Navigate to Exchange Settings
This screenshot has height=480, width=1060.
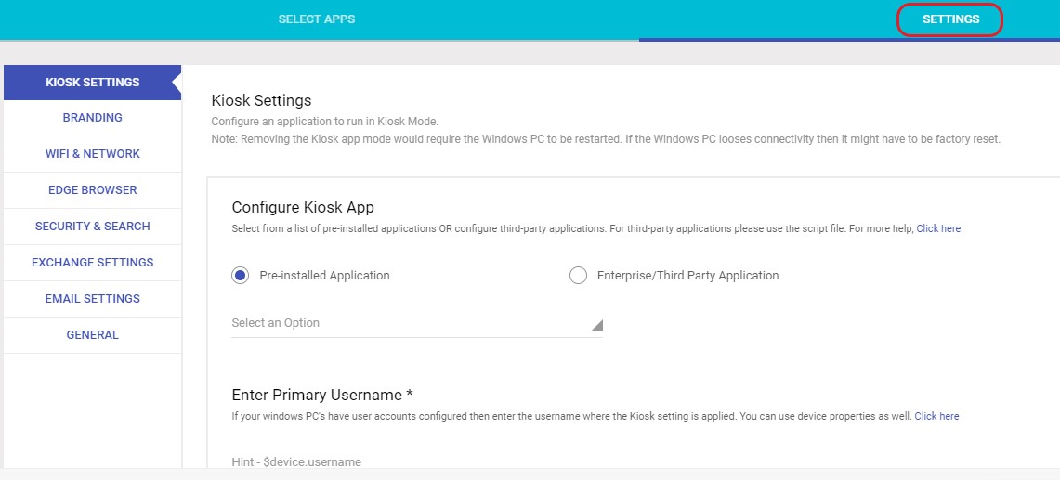click(x=93, y=263)
